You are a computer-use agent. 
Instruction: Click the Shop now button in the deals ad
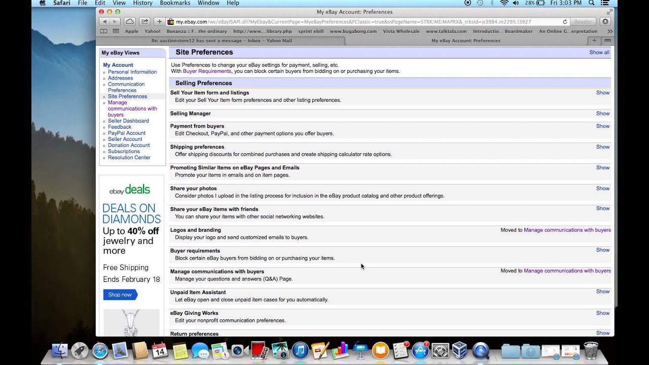pyautogui.click(x=120, y=295)
